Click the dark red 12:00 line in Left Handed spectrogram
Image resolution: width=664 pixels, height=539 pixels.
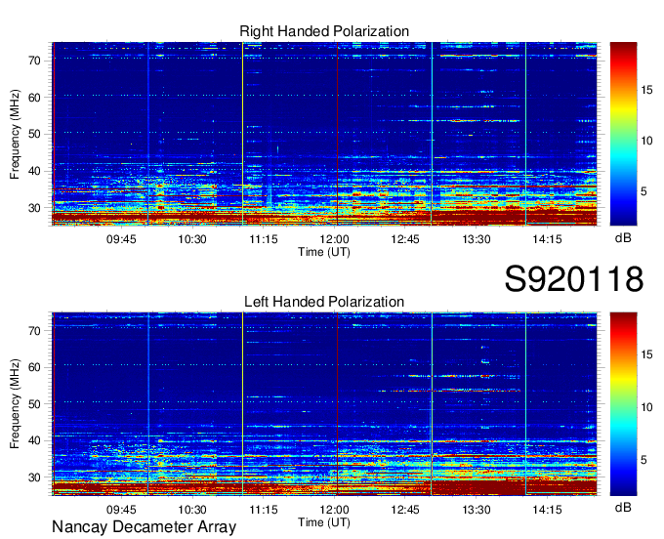pos(338,404)
